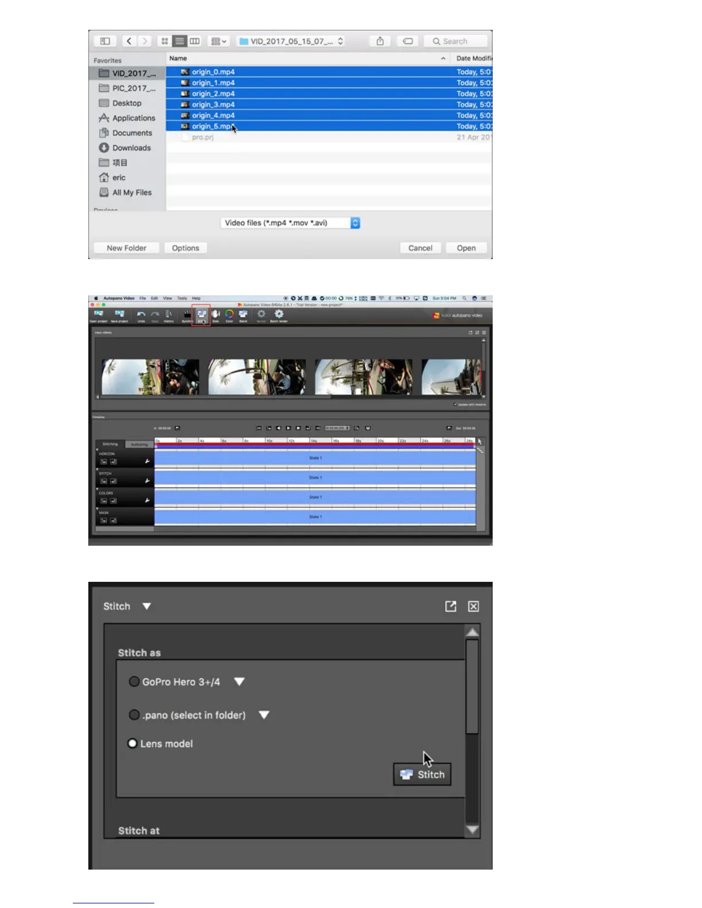Screen dimensions: 702x908
Task: Click the Finder Search field
Action: pos(455,41)
